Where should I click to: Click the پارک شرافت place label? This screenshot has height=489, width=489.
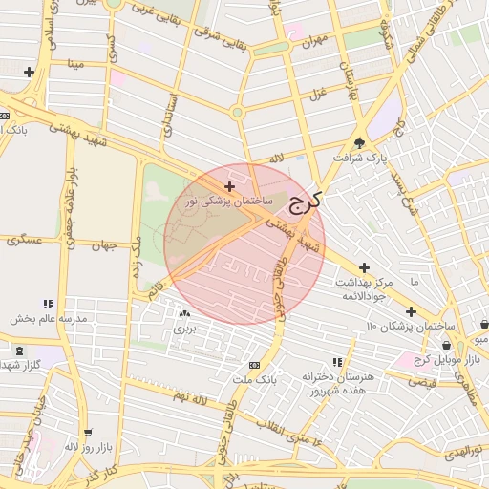[x=360, y=158]
